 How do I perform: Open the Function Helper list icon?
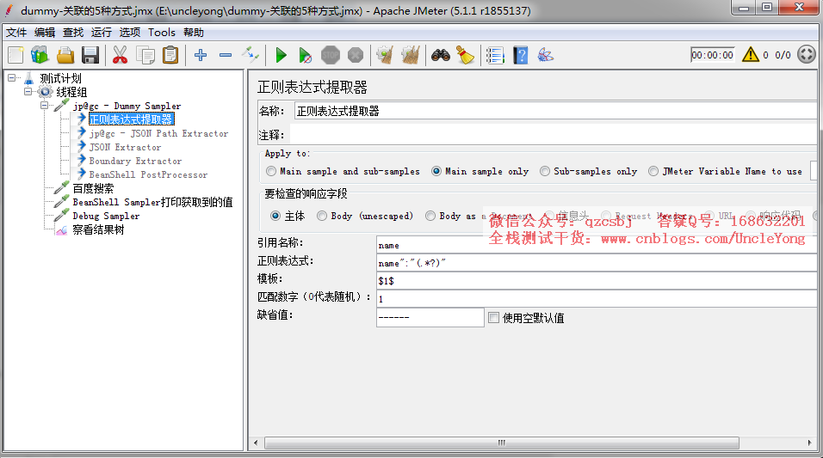[x=495, y=55]
